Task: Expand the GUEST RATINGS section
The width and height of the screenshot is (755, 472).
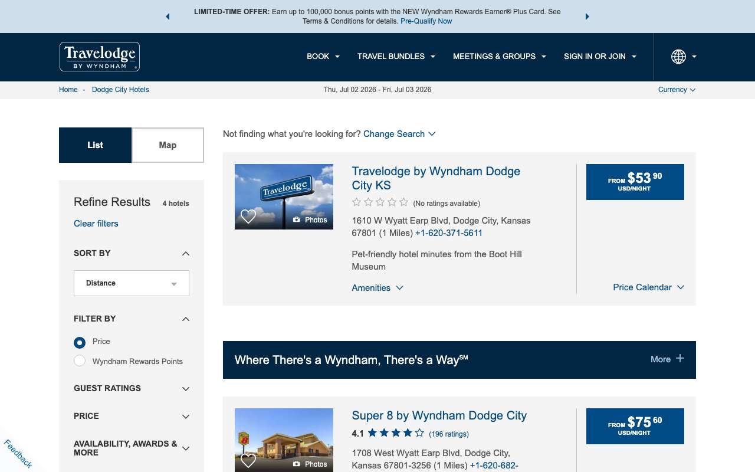Action: [132, 388]
